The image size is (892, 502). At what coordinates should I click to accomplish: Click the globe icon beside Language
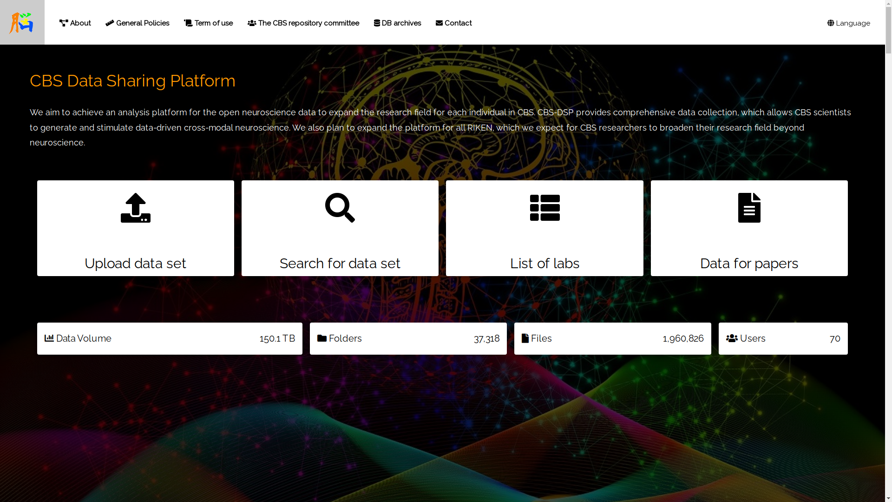pos(831,23)
